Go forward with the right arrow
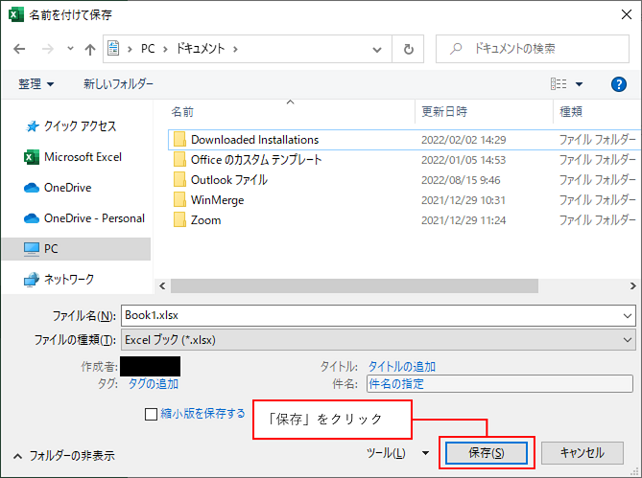Image resolution: width=642 pixels, height=478 pixels. [x=48, y=49]
